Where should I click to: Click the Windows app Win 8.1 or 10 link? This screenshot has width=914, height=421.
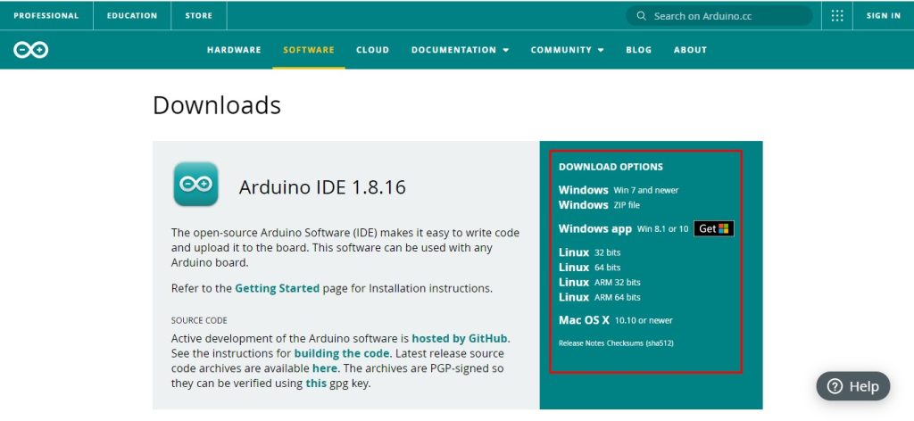(x=623, y=229)
